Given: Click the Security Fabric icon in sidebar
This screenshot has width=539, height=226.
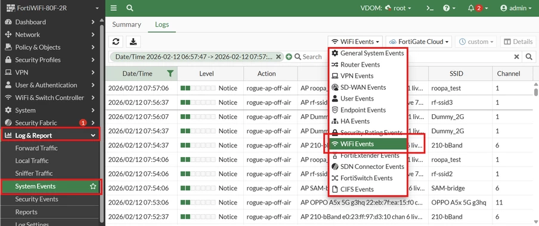Looking at the screenshot, I should point(8,123).
